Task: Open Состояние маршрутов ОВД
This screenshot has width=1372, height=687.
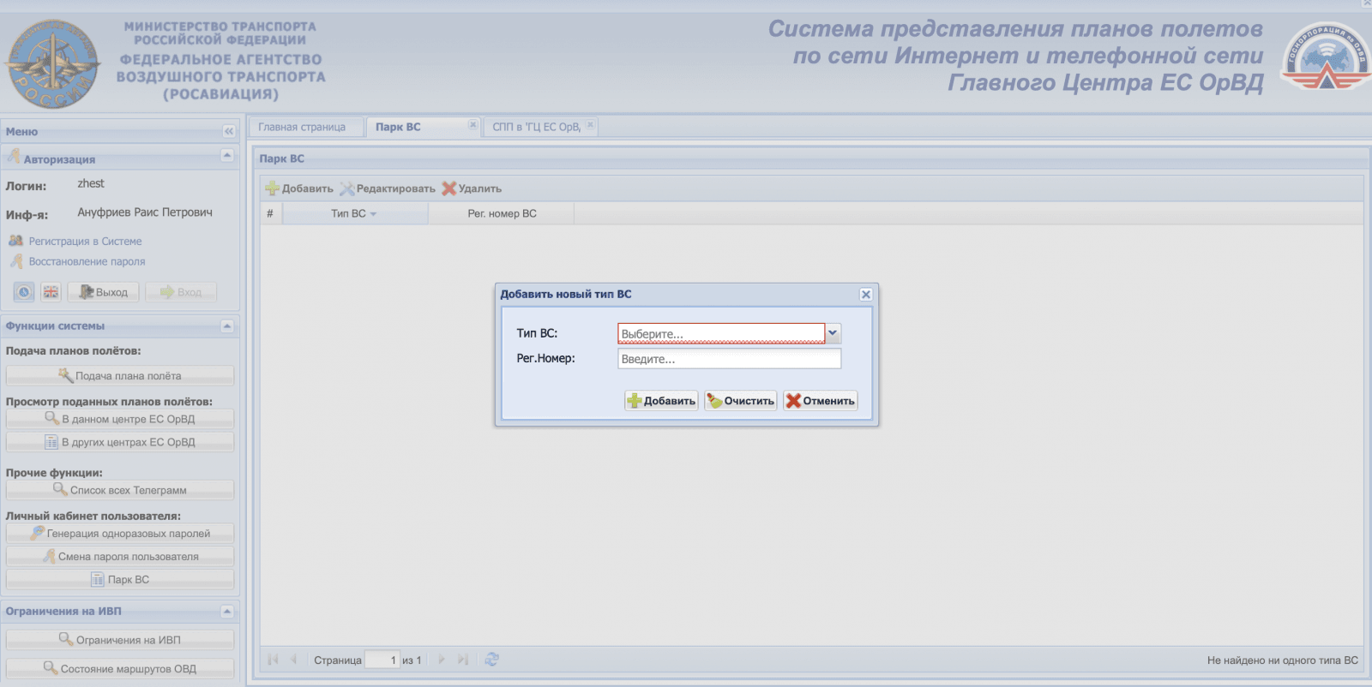Action: coord(120,668)
